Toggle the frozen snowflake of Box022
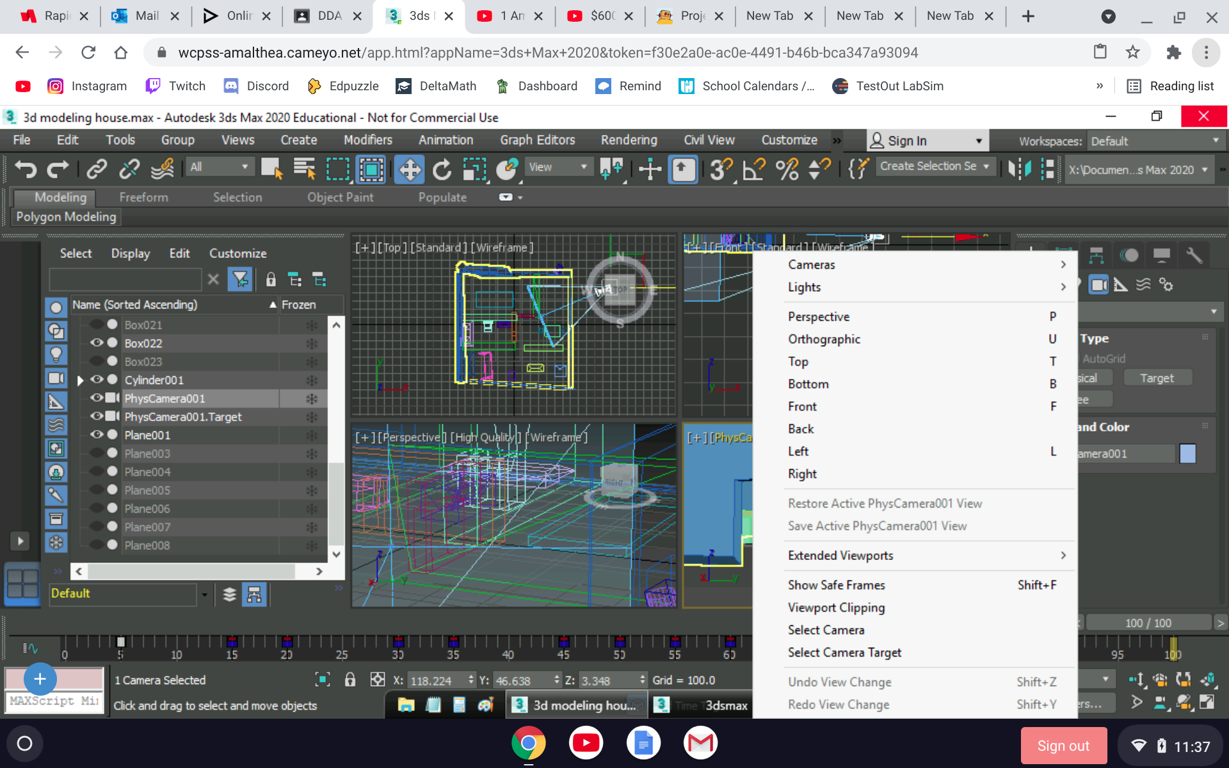 click(312, 344)
